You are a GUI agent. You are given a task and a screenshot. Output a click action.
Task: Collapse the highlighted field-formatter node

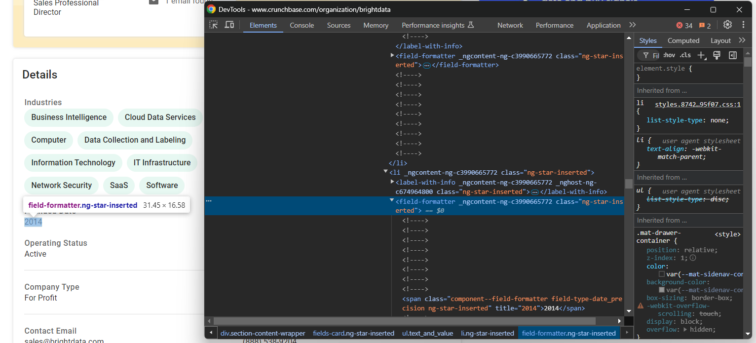pos(392,201)
